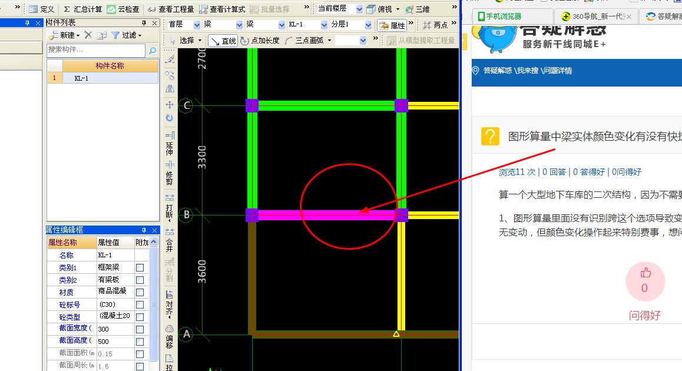
Task: Switch to 360导航 browser tab
Action: pyautogui.click(x=598, y=16)
